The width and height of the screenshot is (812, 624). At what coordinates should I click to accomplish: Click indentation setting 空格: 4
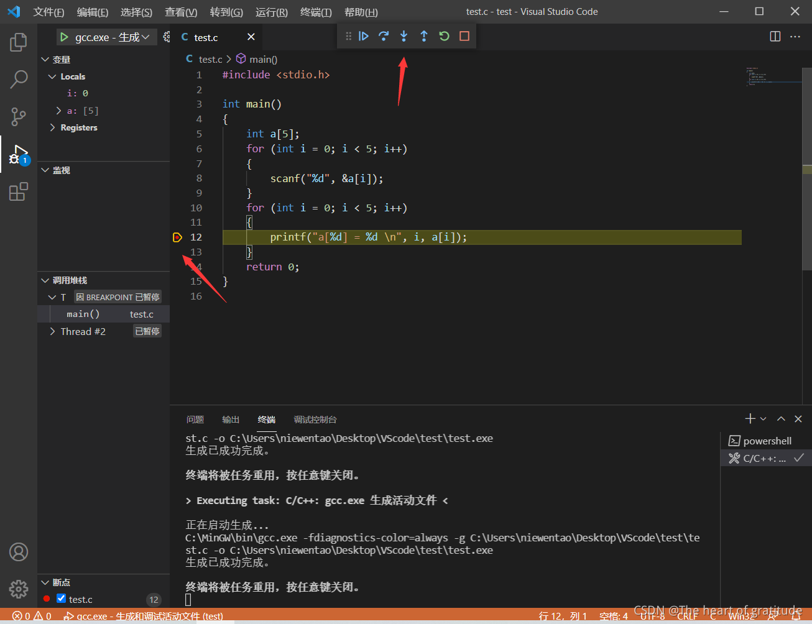[614, 616]
